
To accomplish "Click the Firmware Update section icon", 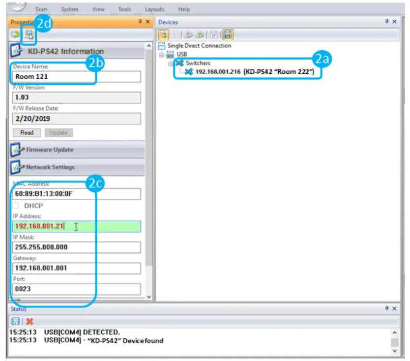I will (16, 150).
